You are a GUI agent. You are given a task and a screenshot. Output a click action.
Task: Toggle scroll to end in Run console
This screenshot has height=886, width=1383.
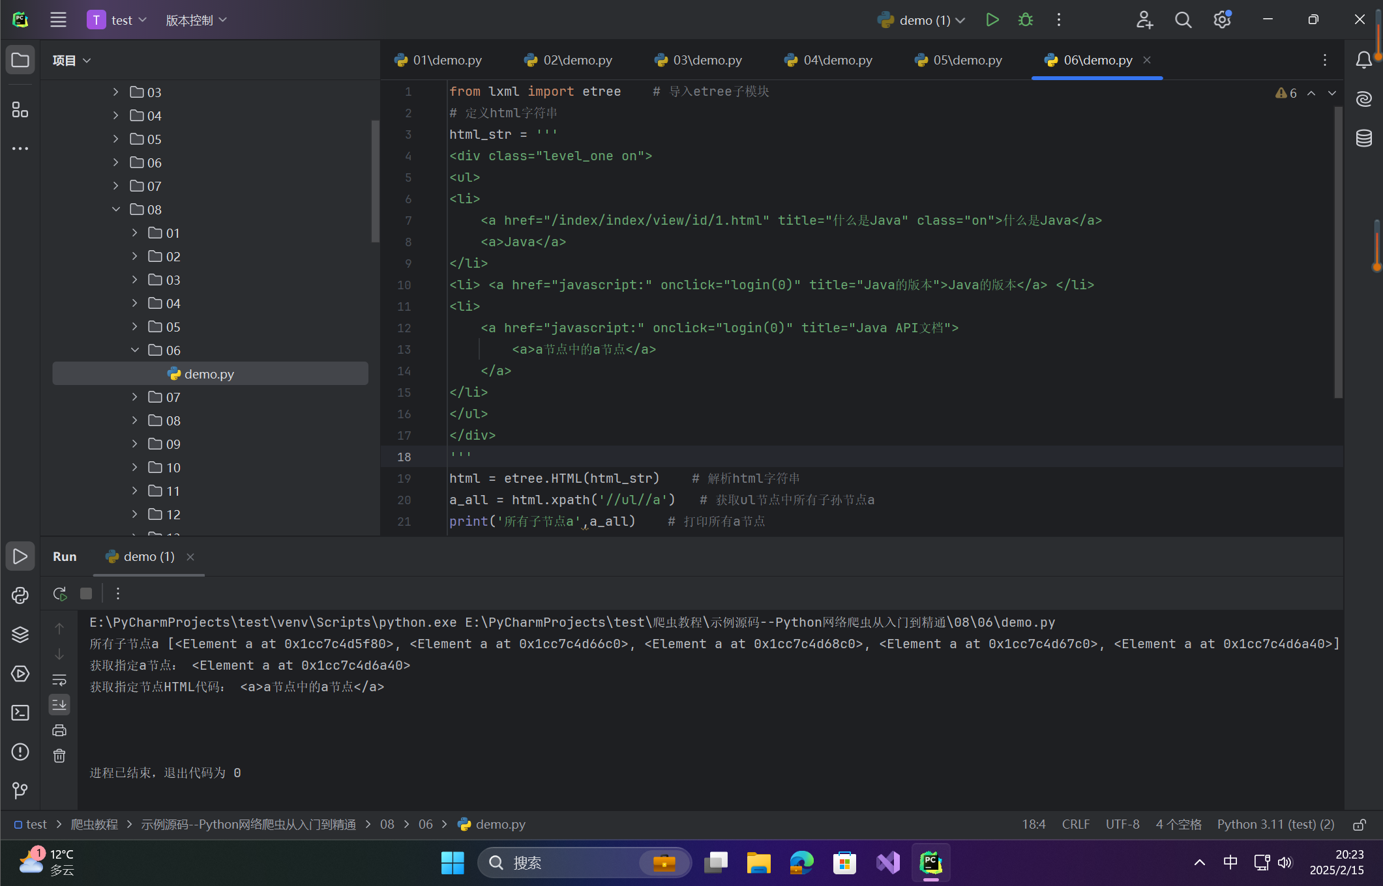(x=59, y=704)
